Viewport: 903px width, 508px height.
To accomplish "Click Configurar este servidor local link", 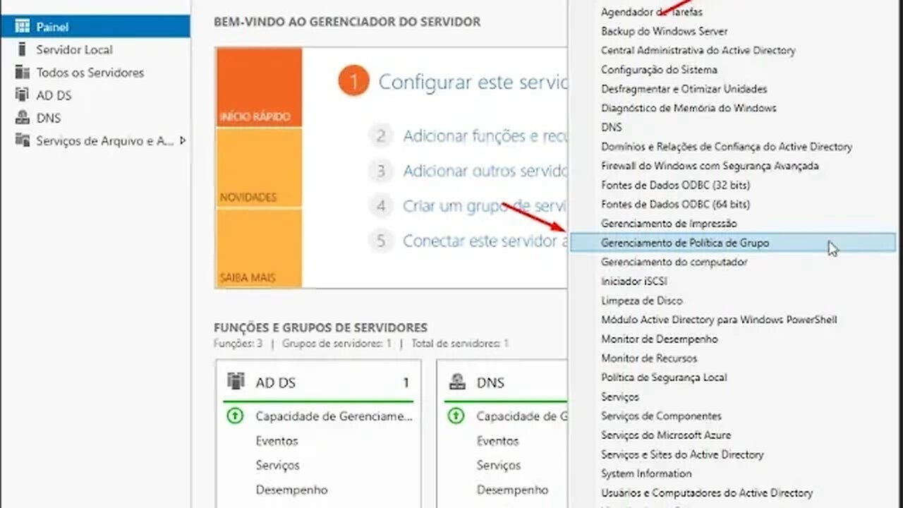I will click(473, 82).
